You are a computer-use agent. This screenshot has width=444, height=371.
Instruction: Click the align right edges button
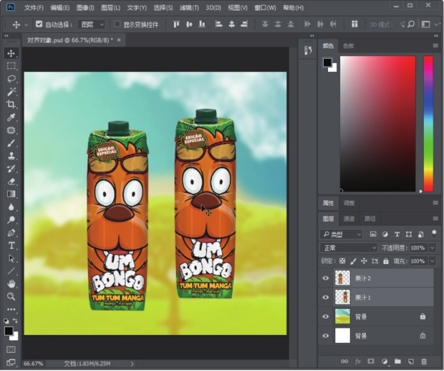coord(244,25)
